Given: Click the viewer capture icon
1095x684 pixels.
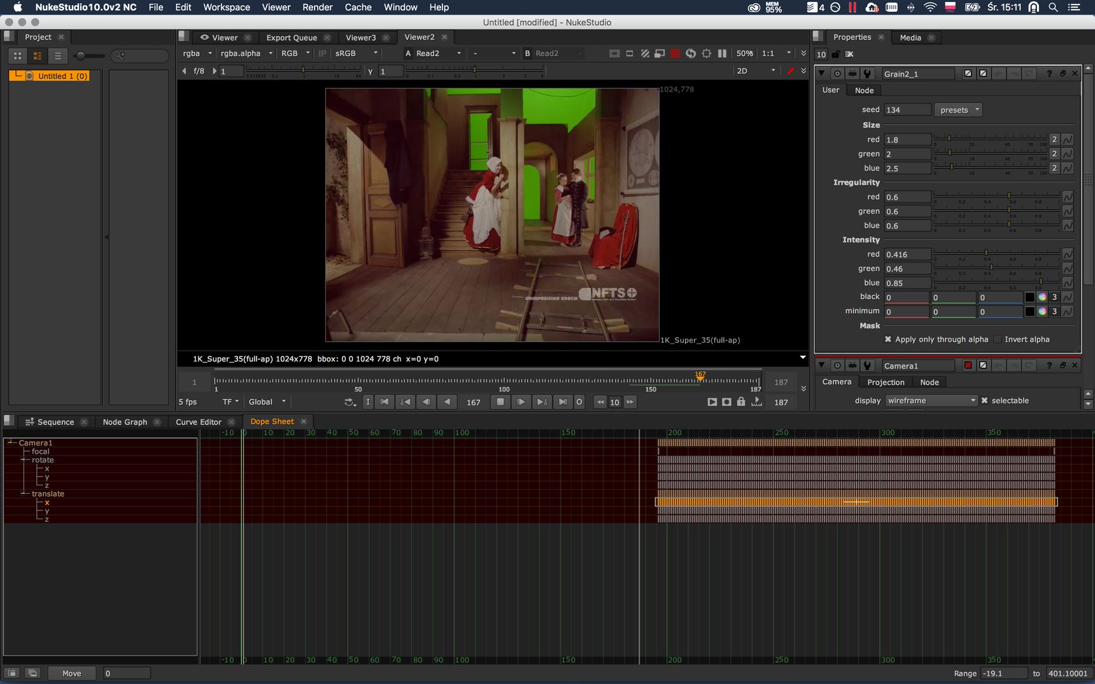Looking at the screenshot, I should pyautogui.click(x=726, y=401).
